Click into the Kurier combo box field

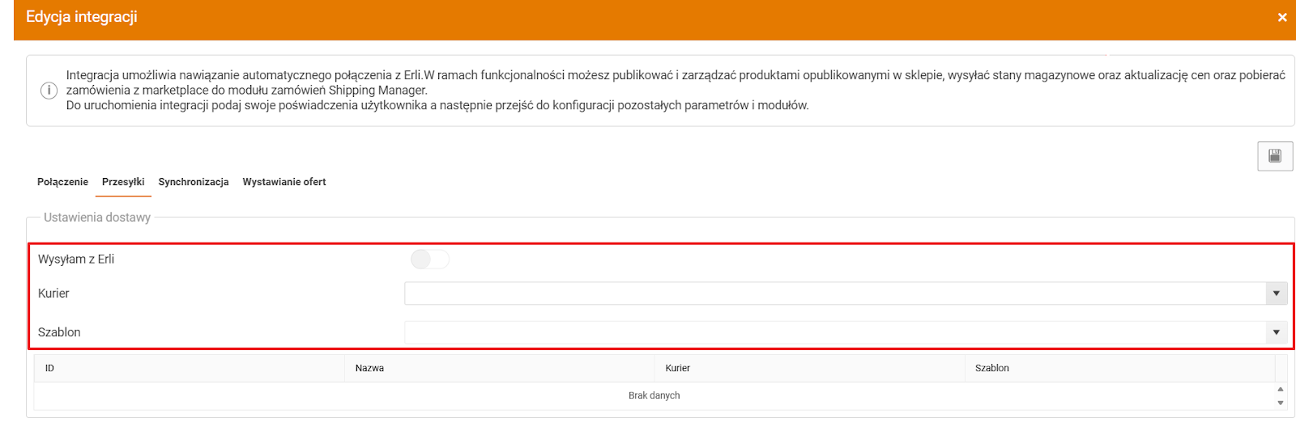(835, 294)
